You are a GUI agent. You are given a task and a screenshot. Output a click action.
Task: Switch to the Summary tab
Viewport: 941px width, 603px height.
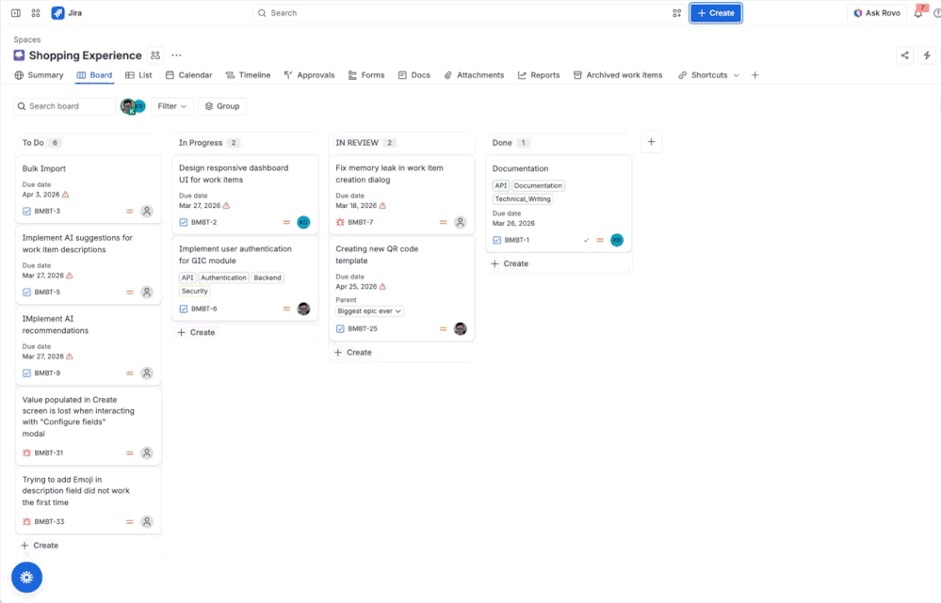(x=39, y=75)
